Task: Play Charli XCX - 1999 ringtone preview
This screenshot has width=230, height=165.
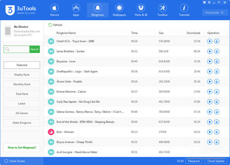Action: [210, 41]
